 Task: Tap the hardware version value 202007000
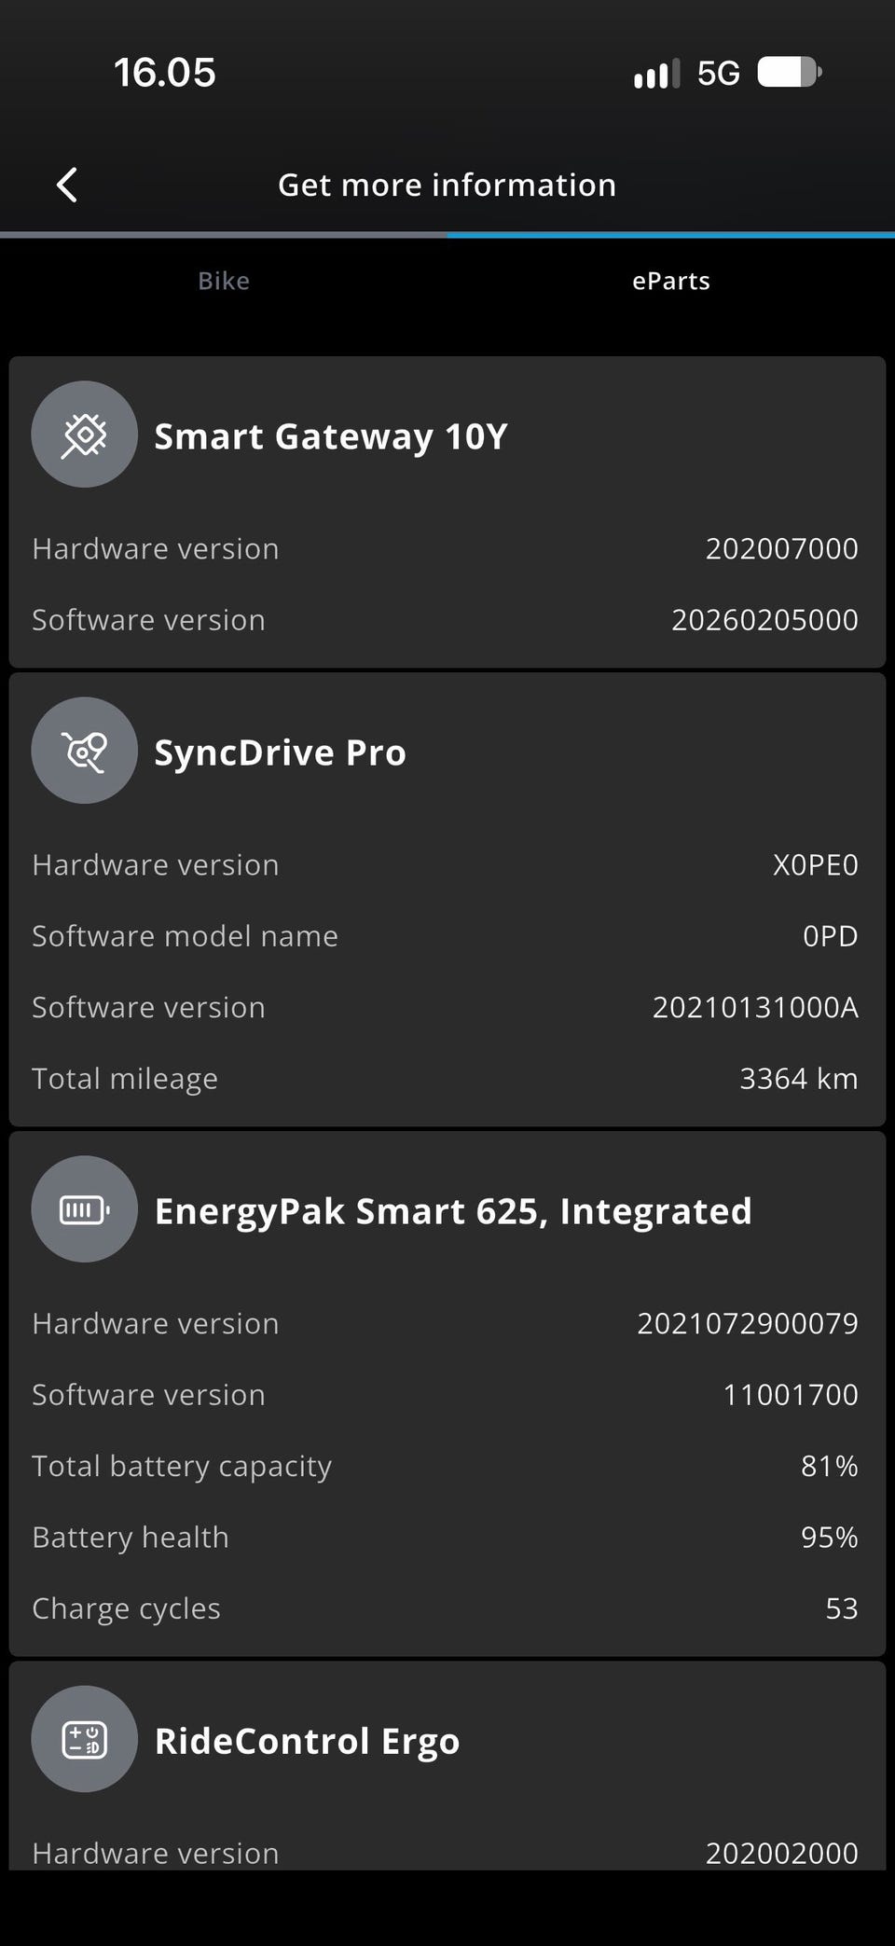tap(781, 548)
